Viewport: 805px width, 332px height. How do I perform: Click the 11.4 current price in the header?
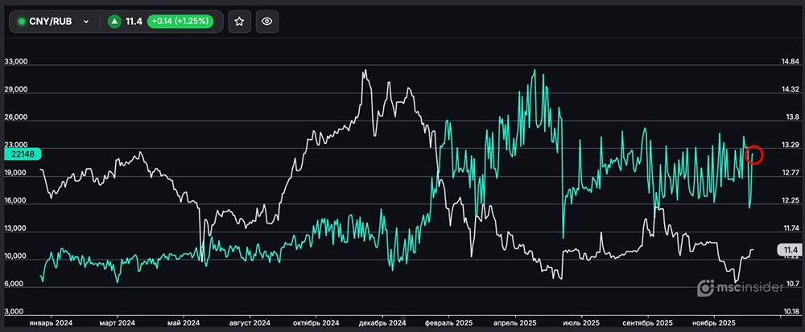coord(134,22)
